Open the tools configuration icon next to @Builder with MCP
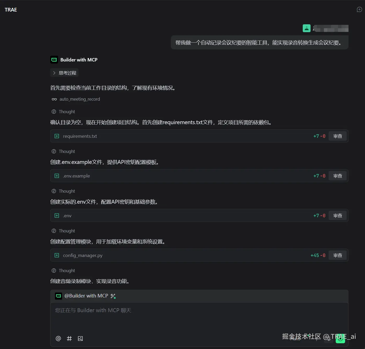This screenshot has width=365, height=349. coord(113,296)
